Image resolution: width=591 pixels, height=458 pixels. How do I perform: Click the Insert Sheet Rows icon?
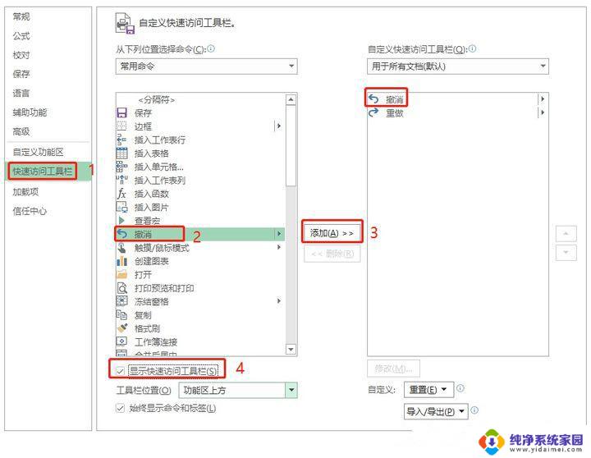point(121,140)
